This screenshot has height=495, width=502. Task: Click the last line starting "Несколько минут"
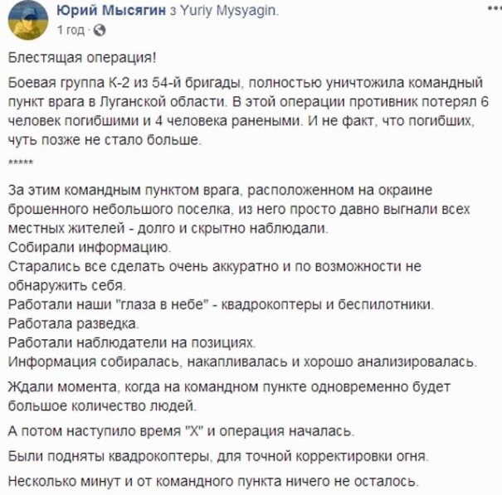point(213,481)
